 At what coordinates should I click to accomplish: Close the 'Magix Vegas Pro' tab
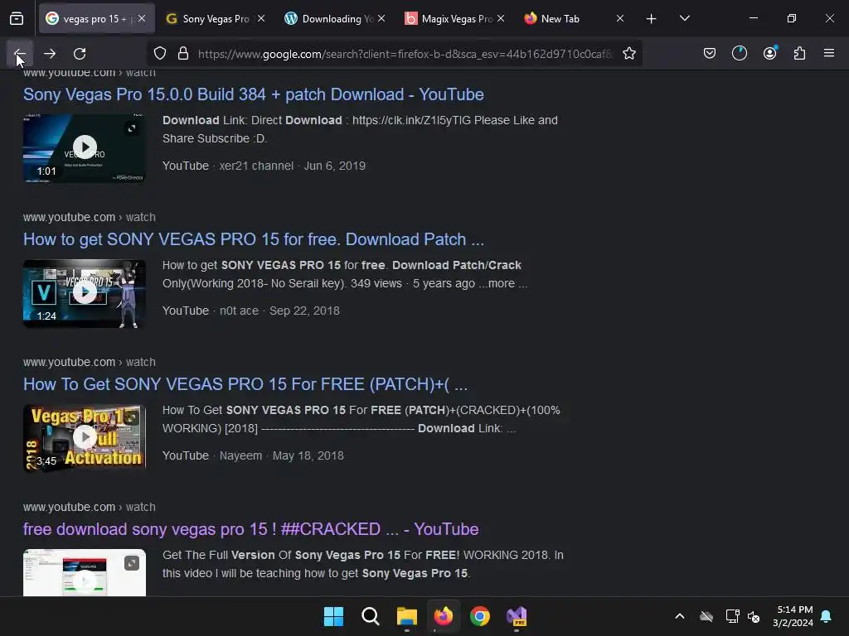(501, 19)
